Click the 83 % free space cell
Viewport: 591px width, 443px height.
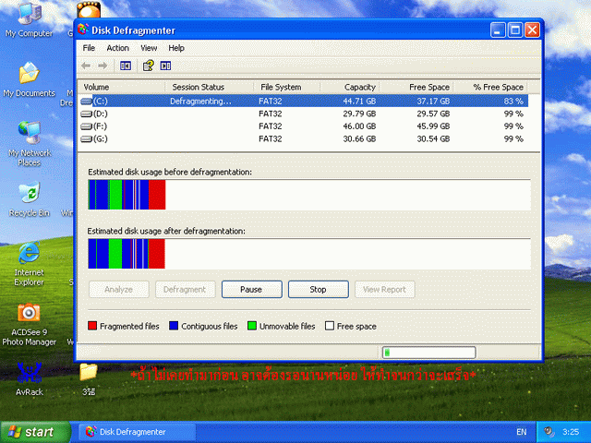pyautogui.click(x=513, y=101)
